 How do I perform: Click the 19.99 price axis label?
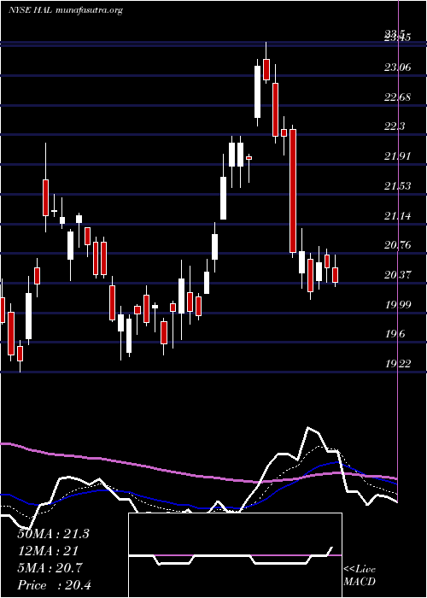[x=398, y=304]
